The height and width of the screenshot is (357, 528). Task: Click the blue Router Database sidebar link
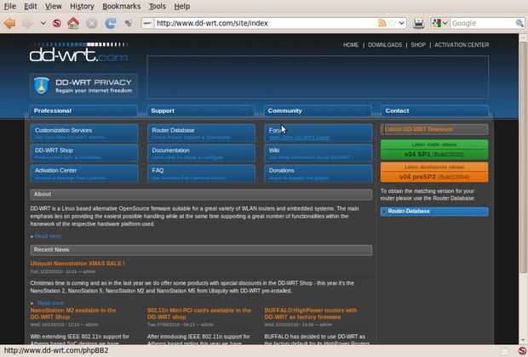(434, 212)
